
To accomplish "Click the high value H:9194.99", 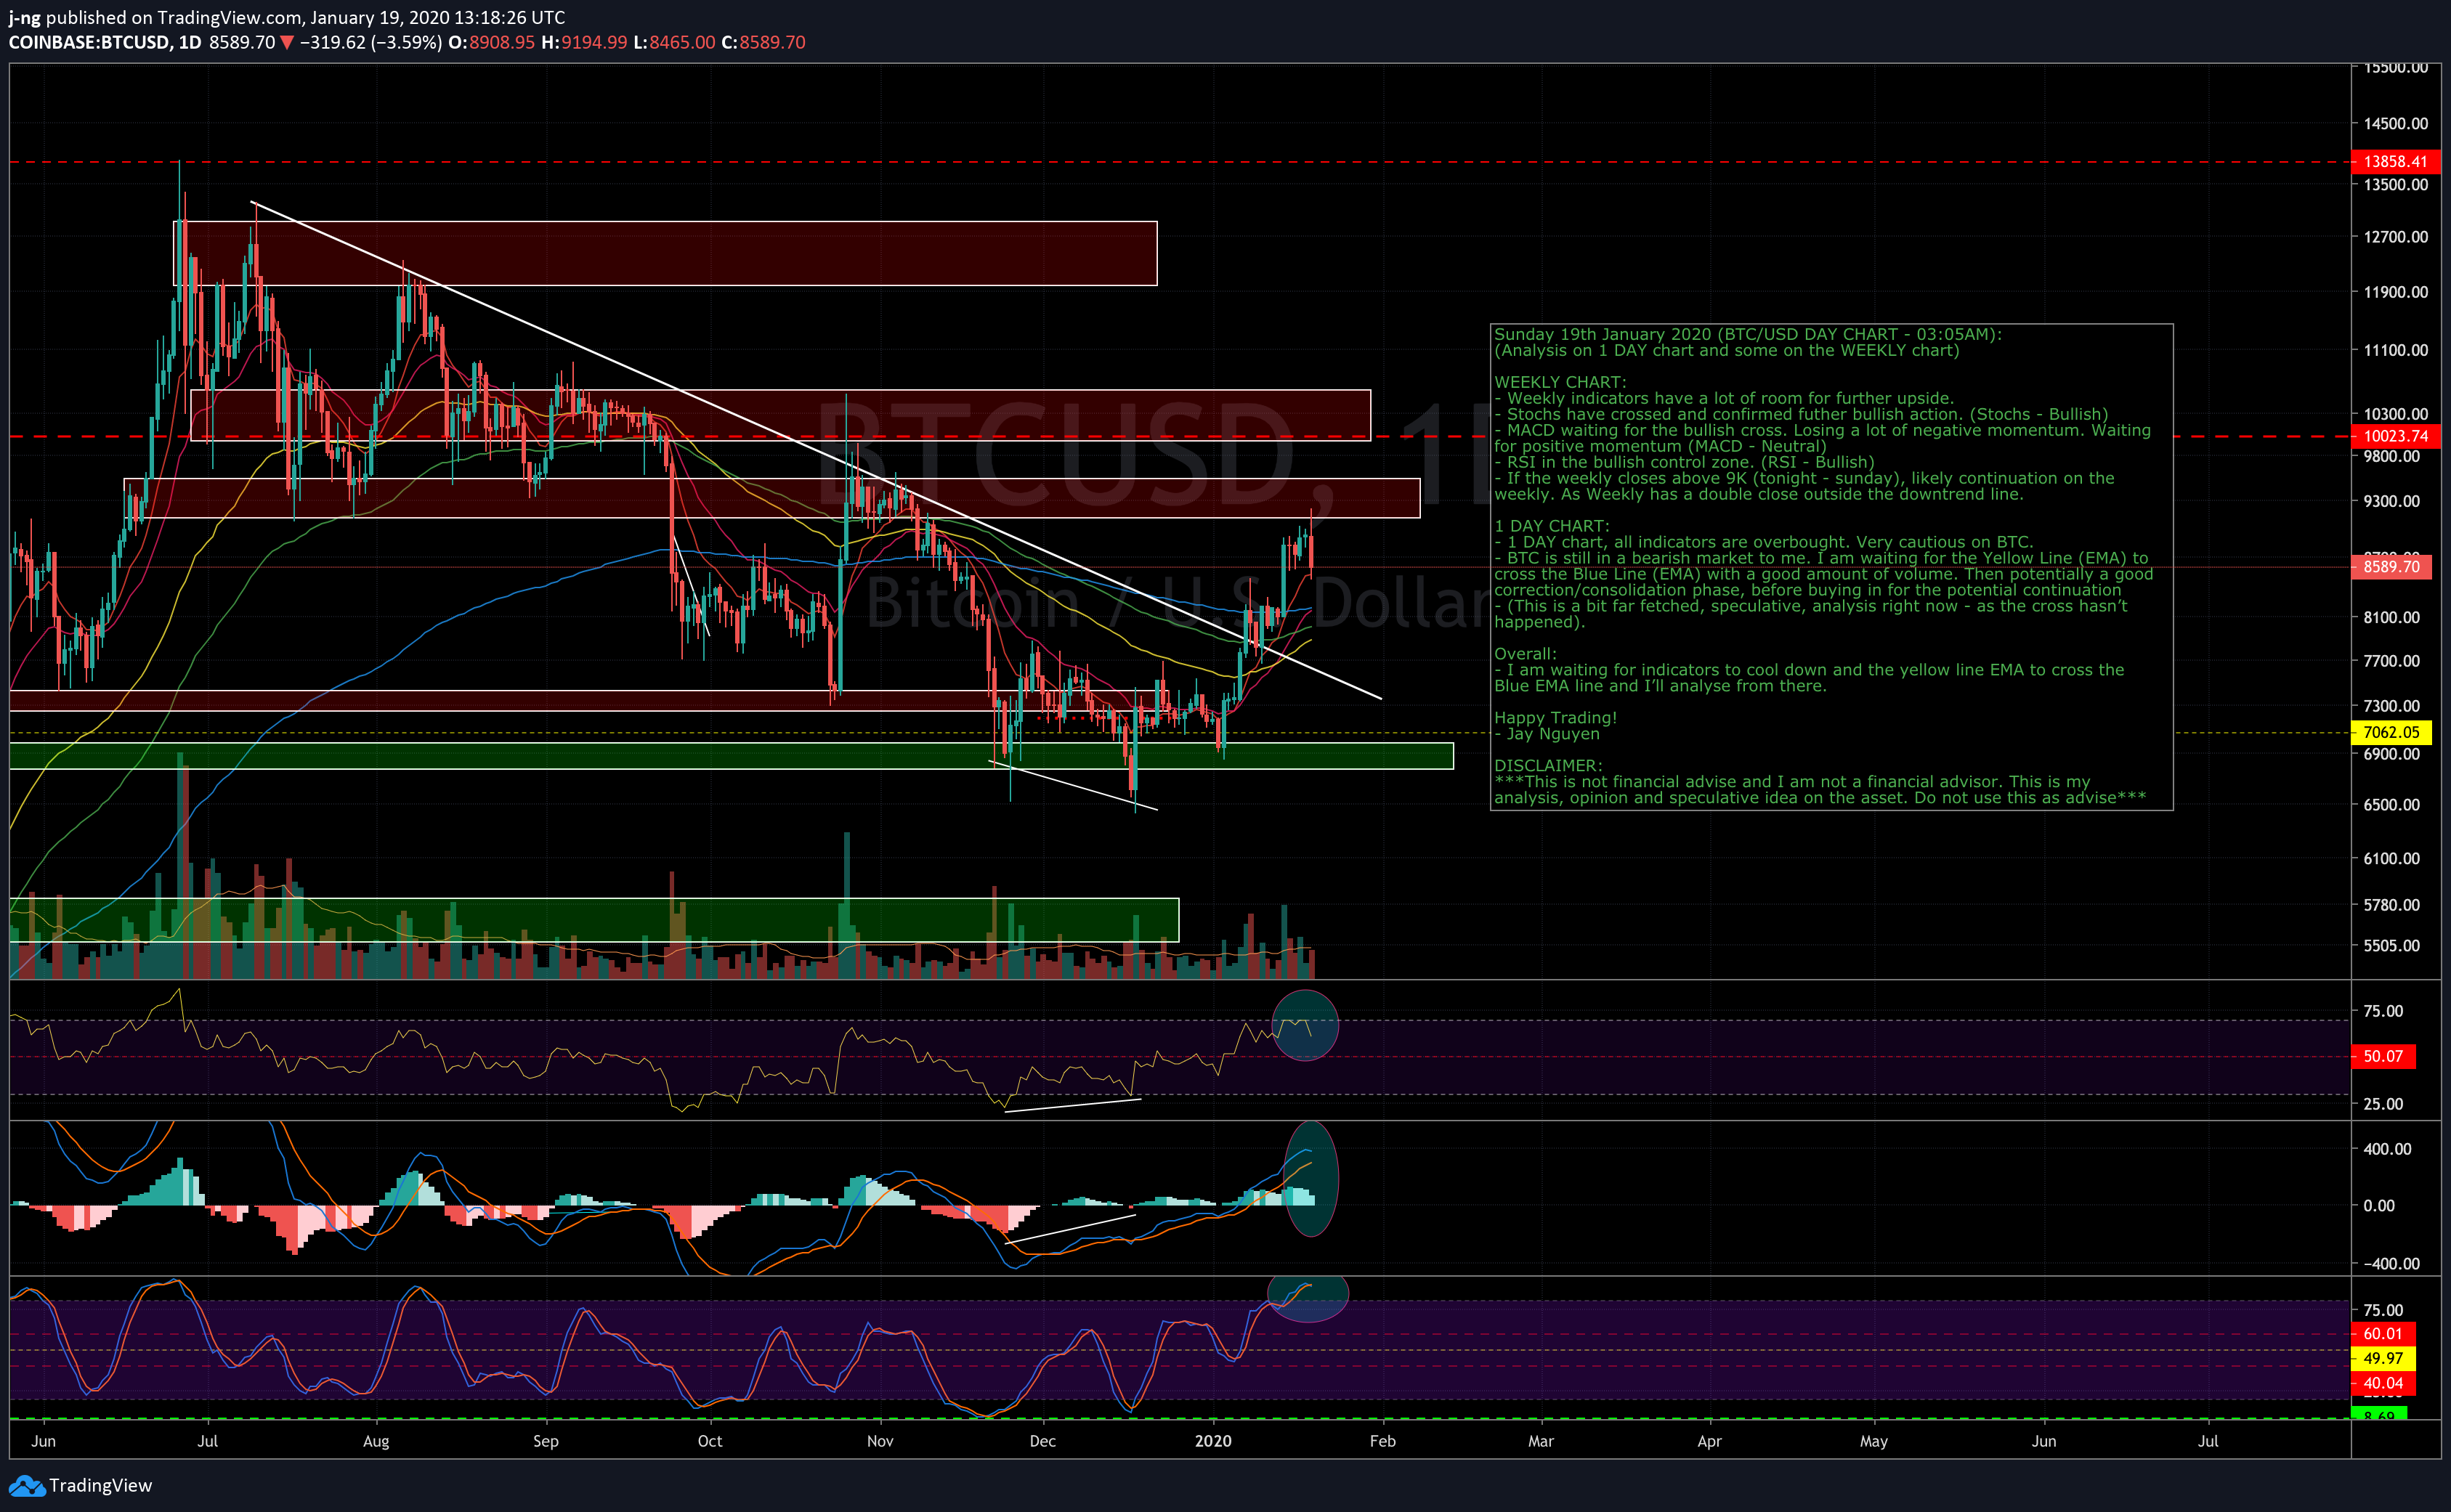I will pyautogui.click(x=584, y=43).
